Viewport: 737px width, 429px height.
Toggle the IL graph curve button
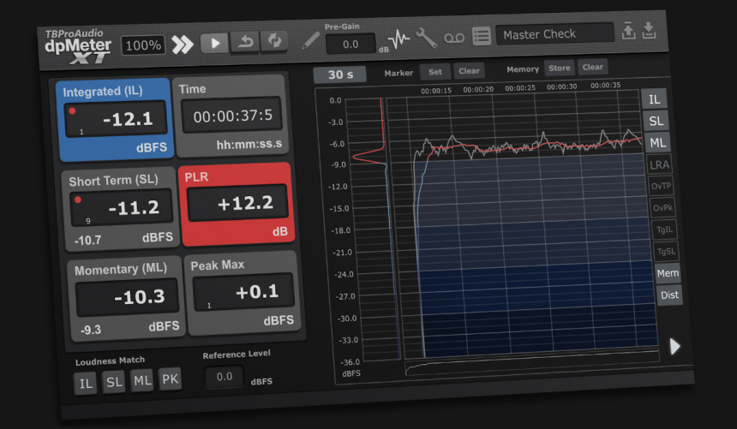coord(654,99)
